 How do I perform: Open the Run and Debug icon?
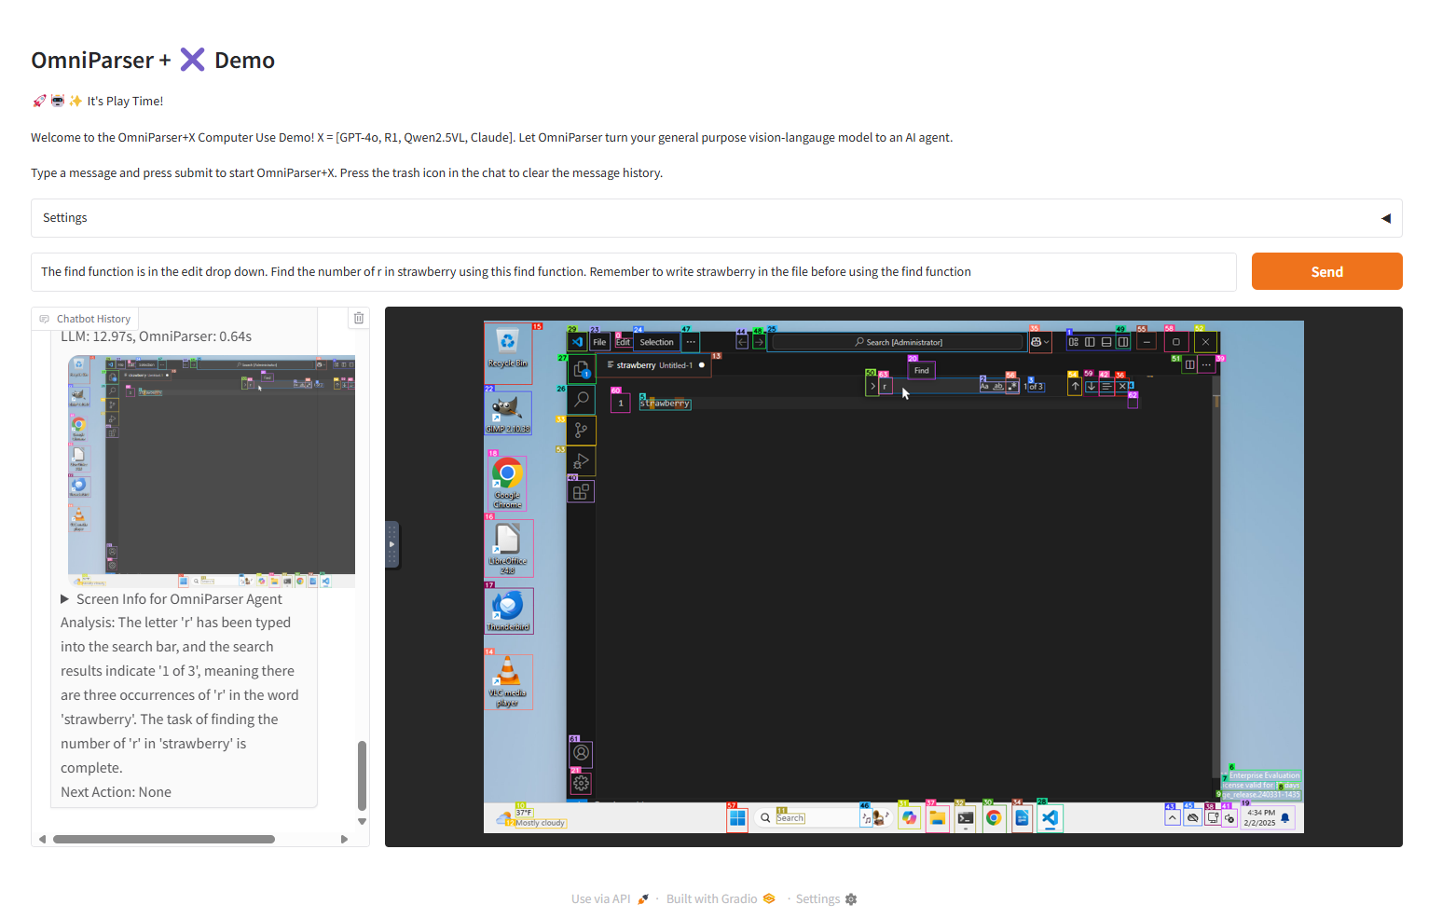click(x=581, y=461)
